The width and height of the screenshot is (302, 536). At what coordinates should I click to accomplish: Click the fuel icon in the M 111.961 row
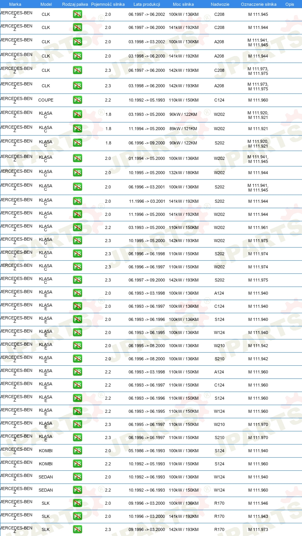(x=77, y=227)
